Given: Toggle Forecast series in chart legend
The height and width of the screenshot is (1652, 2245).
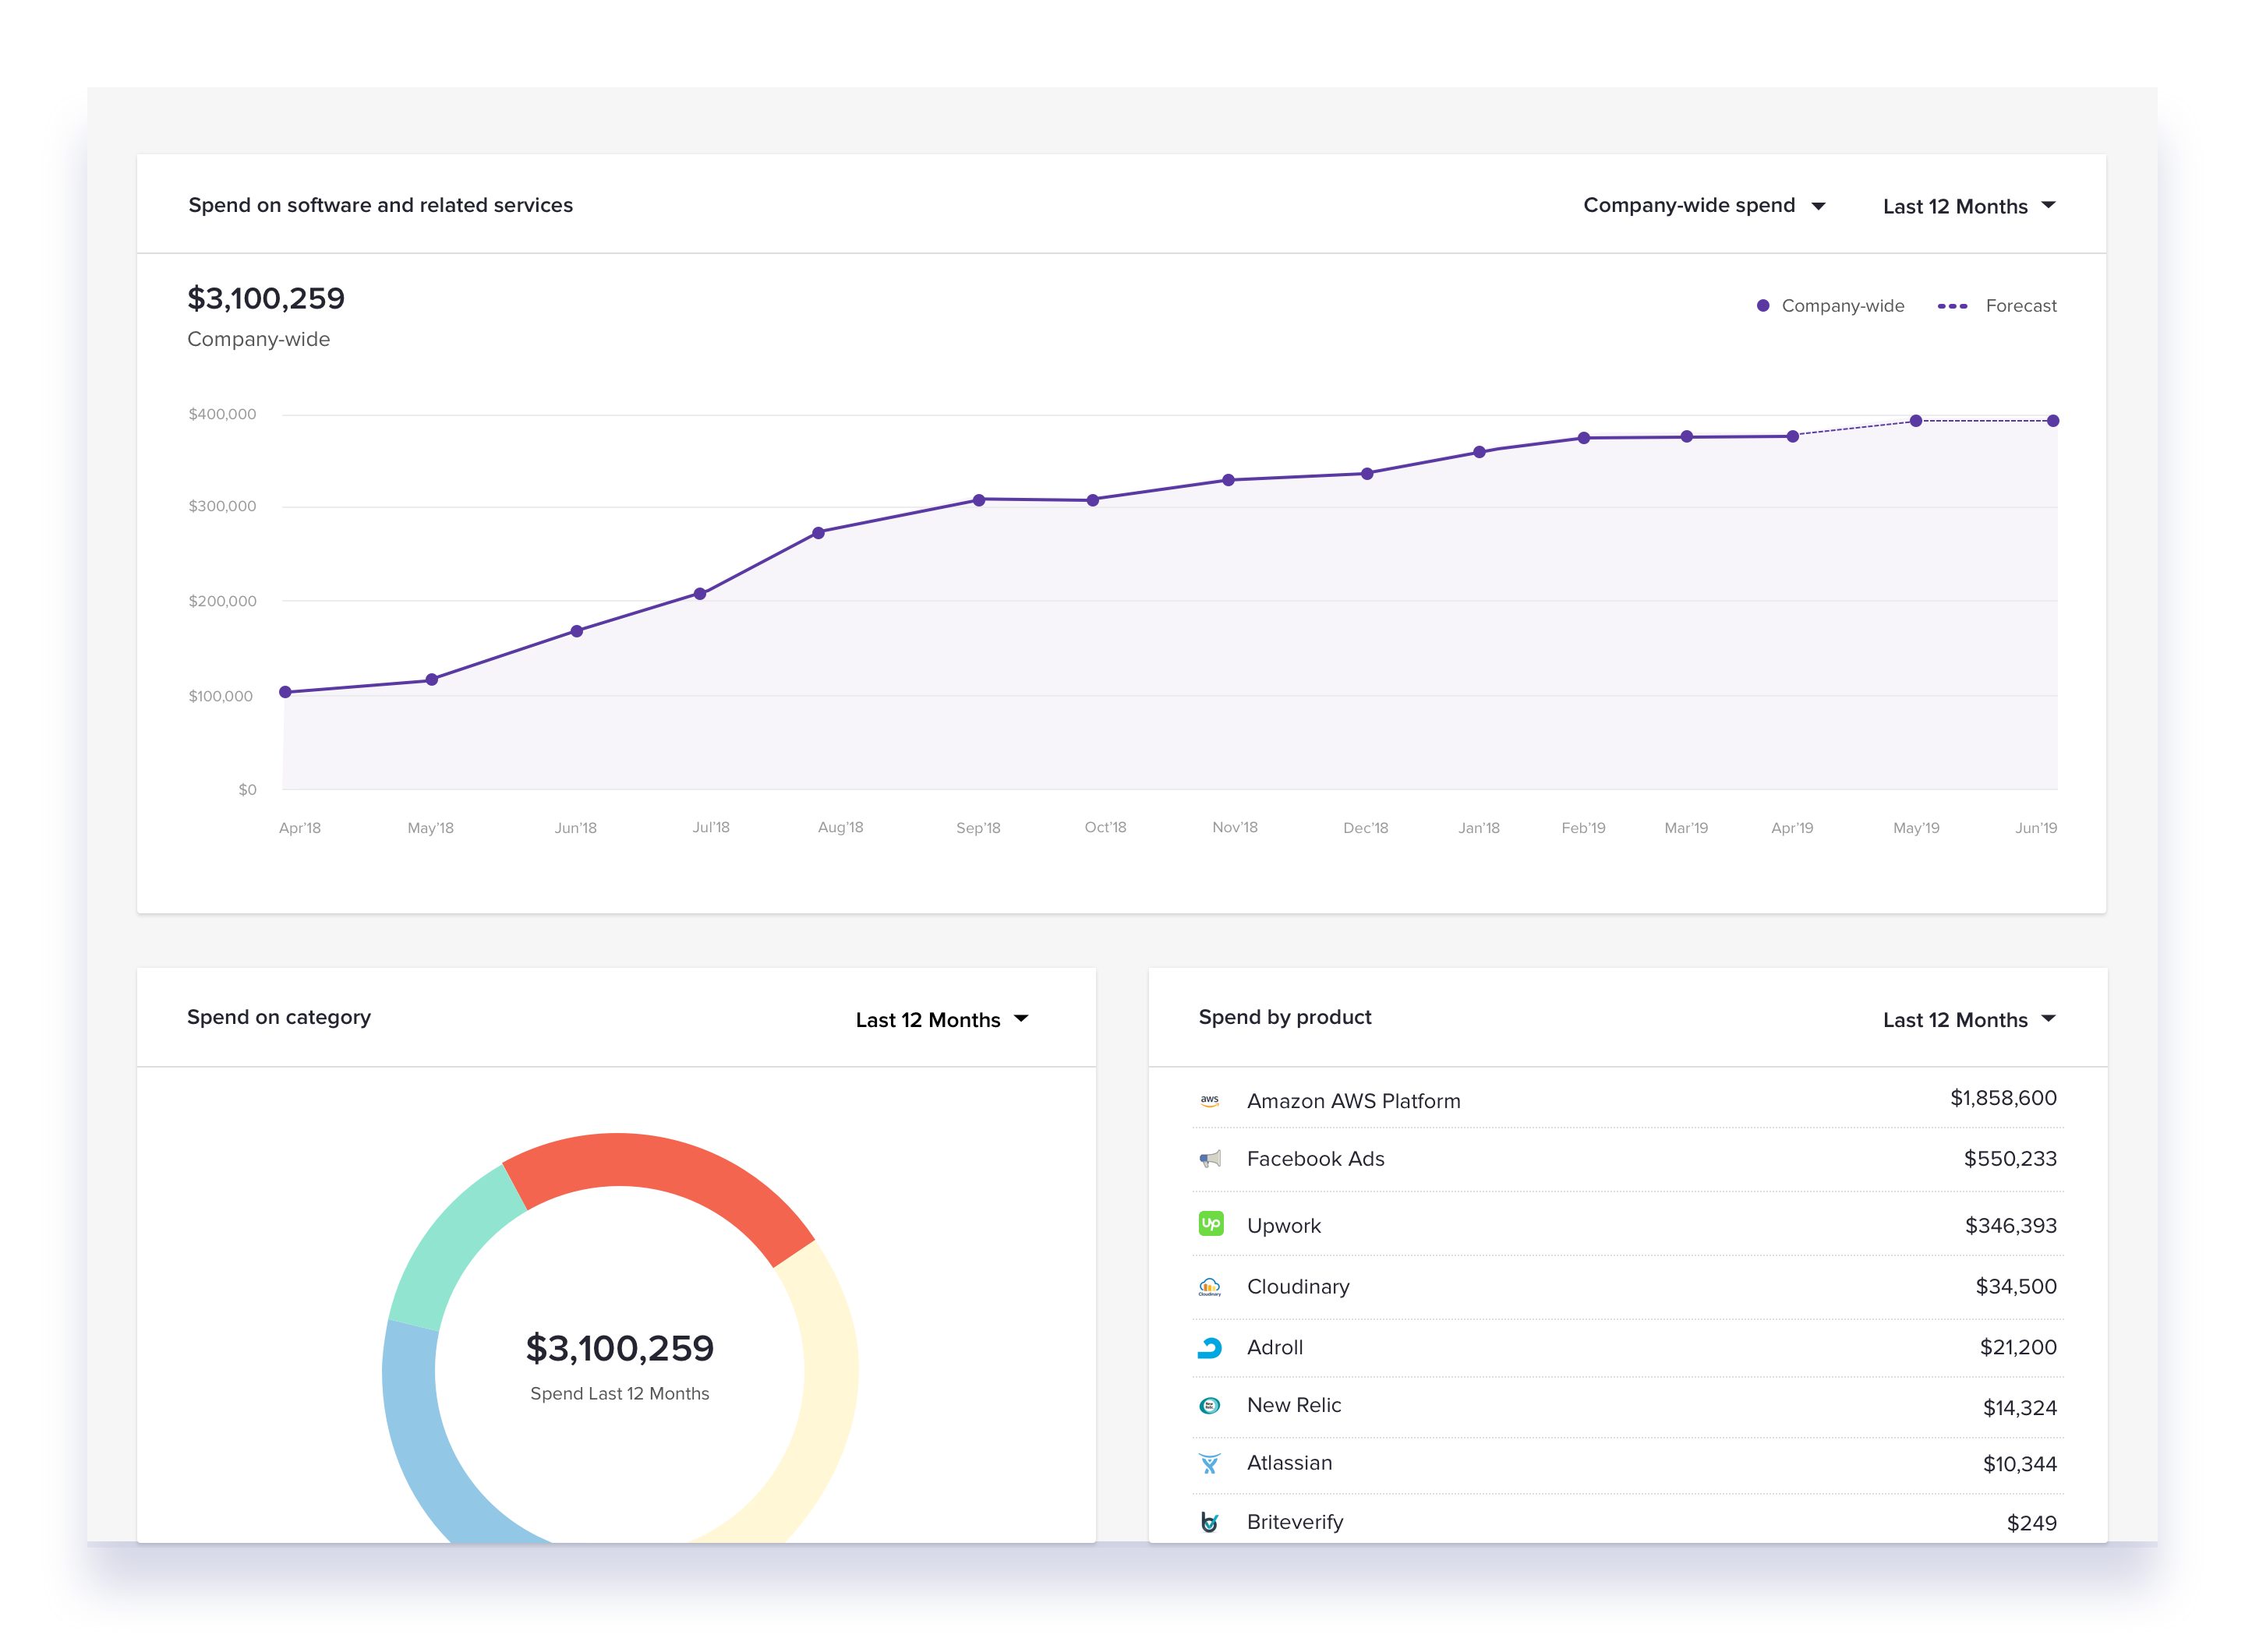Looking at the screenshot, I should tap(1997, 306).
